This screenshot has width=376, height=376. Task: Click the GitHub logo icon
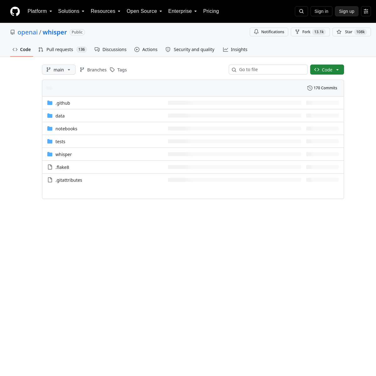(x=15, y=11)
